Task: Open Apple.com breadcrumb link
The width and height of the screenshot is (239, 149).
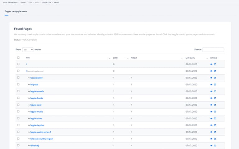Action: 47,2
